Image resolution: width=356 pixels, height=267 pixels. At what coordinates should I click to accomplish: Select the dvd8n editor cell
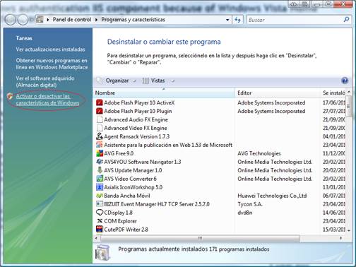[x=245, y=213]
